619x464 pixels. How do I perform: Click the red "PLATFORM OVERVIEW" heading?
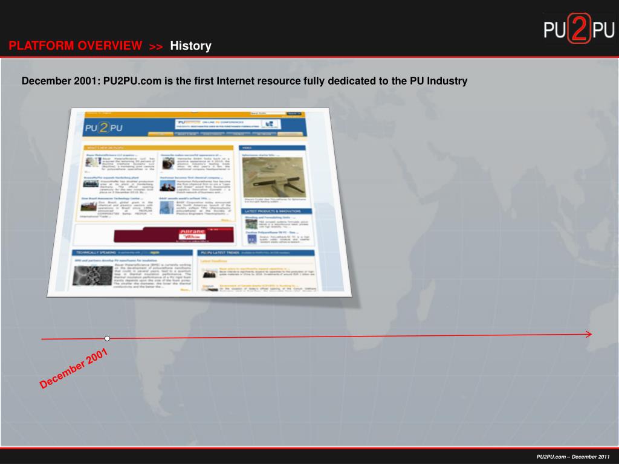point(76,46)
